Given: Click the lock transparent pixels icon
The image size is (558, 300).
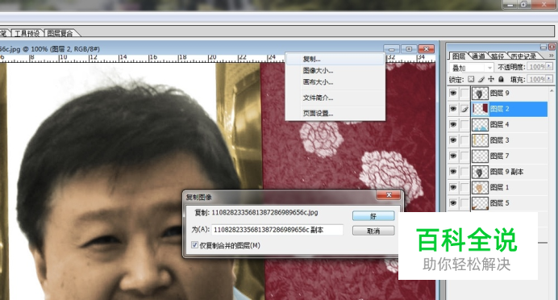Looking at the screenshot, I should click(x=471, y=79).
